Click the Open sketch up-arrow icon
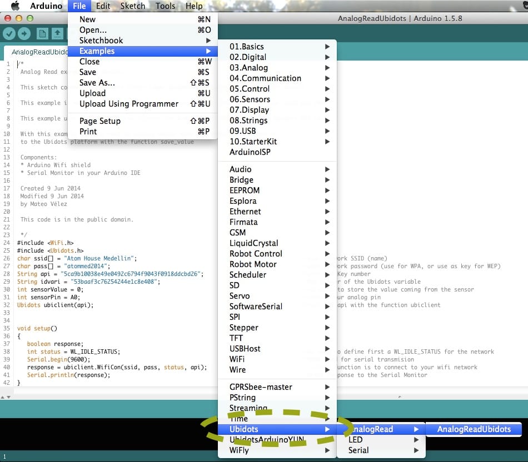The height and width of the screenshot is (462, 528). coord(58,33)
